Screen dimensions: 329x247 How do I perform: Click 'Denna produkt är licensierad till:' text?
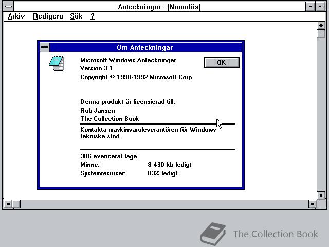tap(127, 102)
